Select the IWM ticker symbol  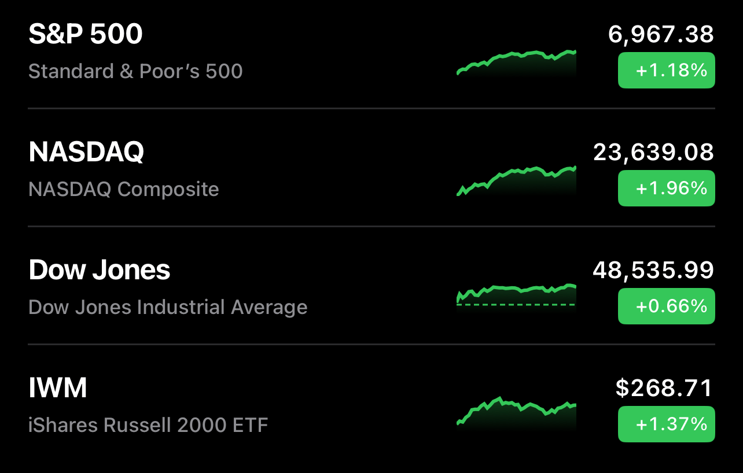(58, 389)
